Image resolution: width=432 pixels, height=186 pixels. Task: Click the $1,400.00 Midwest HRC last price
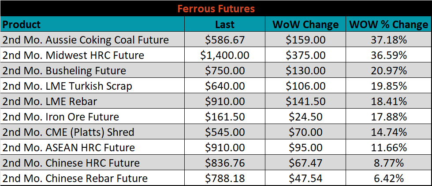(225, 55)
